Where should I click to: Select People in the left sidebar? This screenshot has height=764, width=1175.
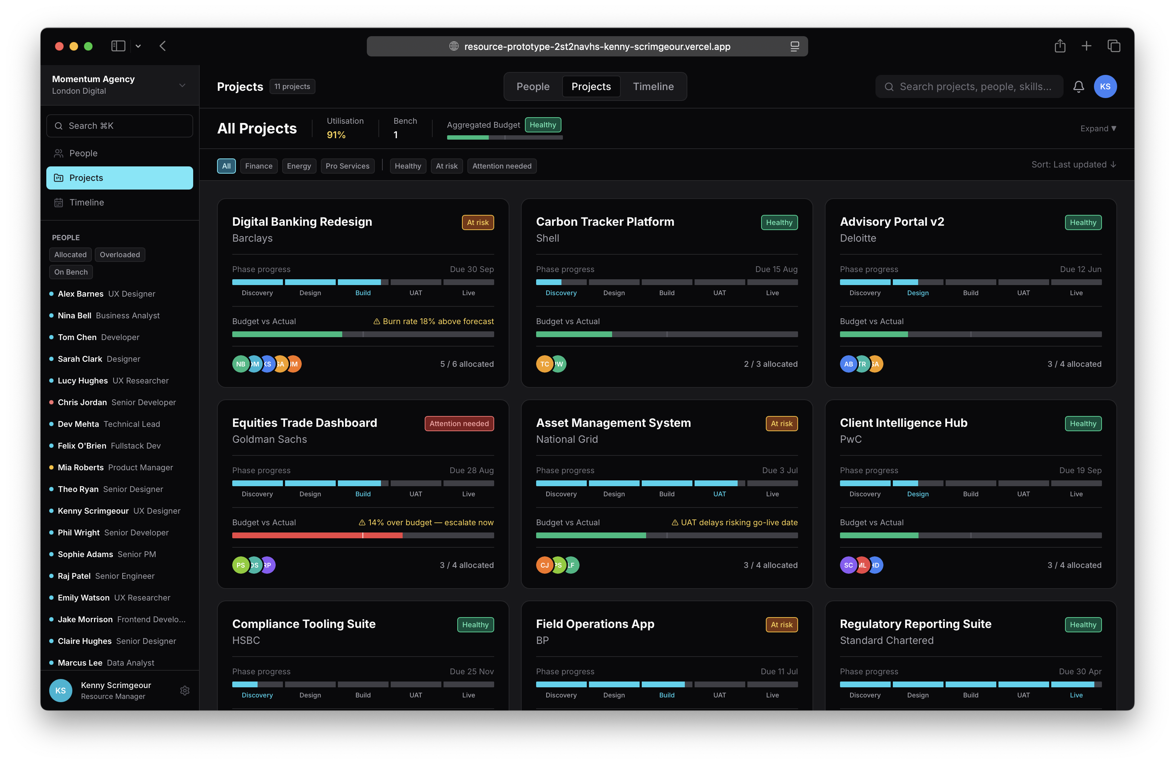point(84,153)
